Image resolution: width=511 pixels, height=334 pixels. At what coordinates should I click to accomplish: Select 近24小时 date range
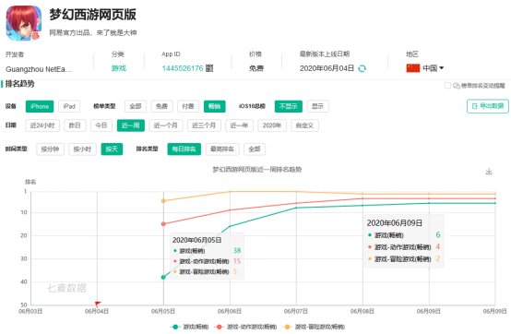coord(42,125)
